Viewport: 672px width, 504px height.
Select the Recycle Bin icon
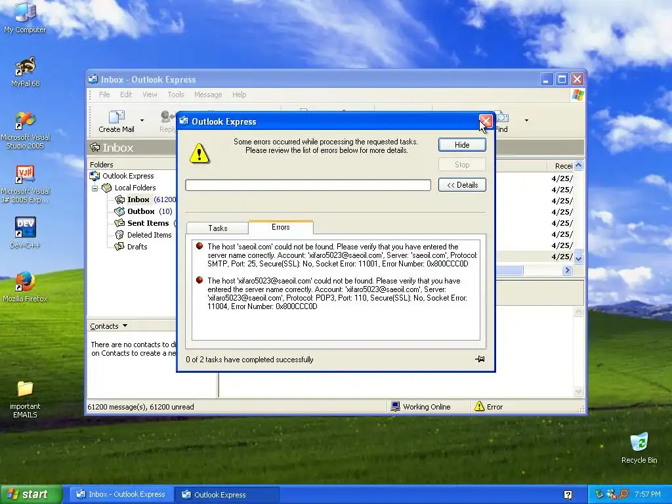(x=639, y=448)
